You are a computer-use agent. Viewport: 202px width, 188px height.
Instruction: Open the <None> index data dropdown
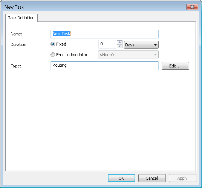(128, 55)
